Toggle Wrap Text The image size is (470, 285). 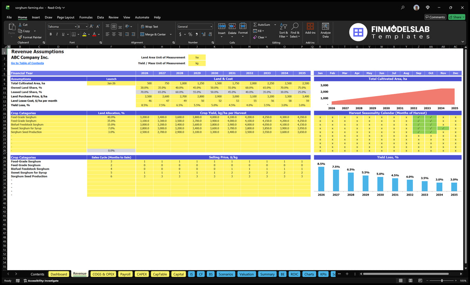click(149, 27)
